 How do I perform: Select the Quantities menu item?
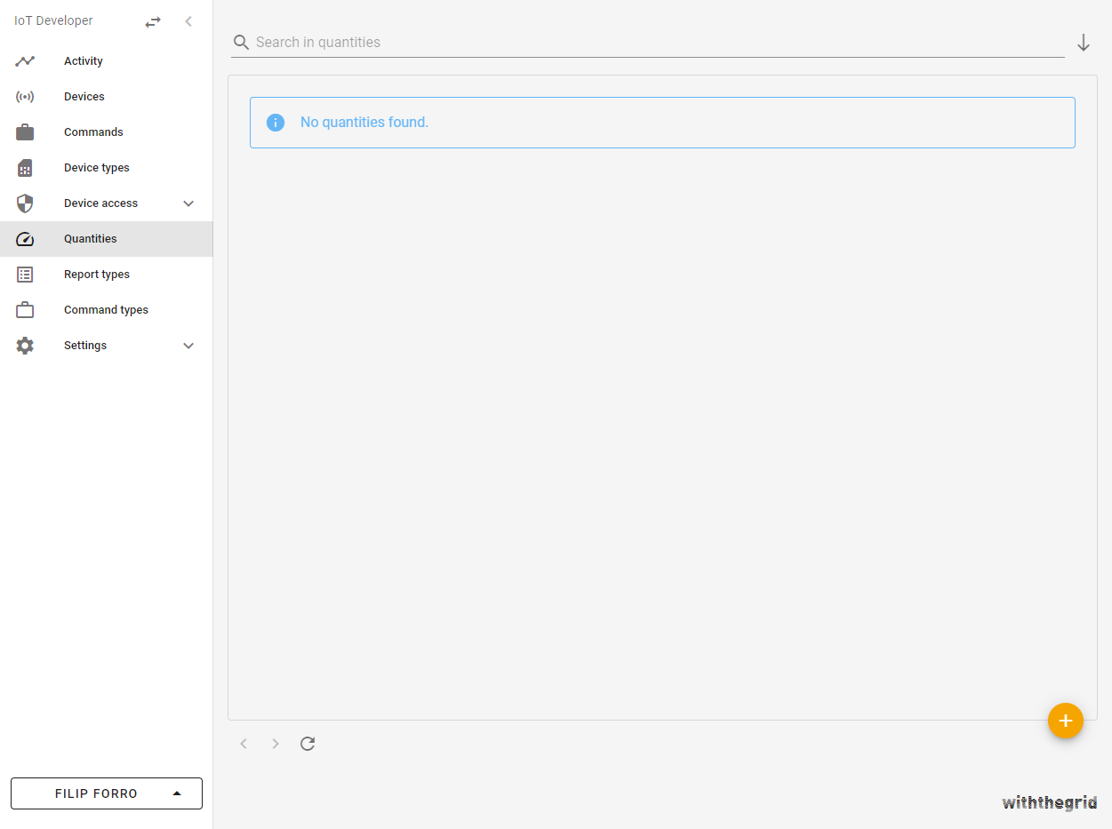pos(91,239)
